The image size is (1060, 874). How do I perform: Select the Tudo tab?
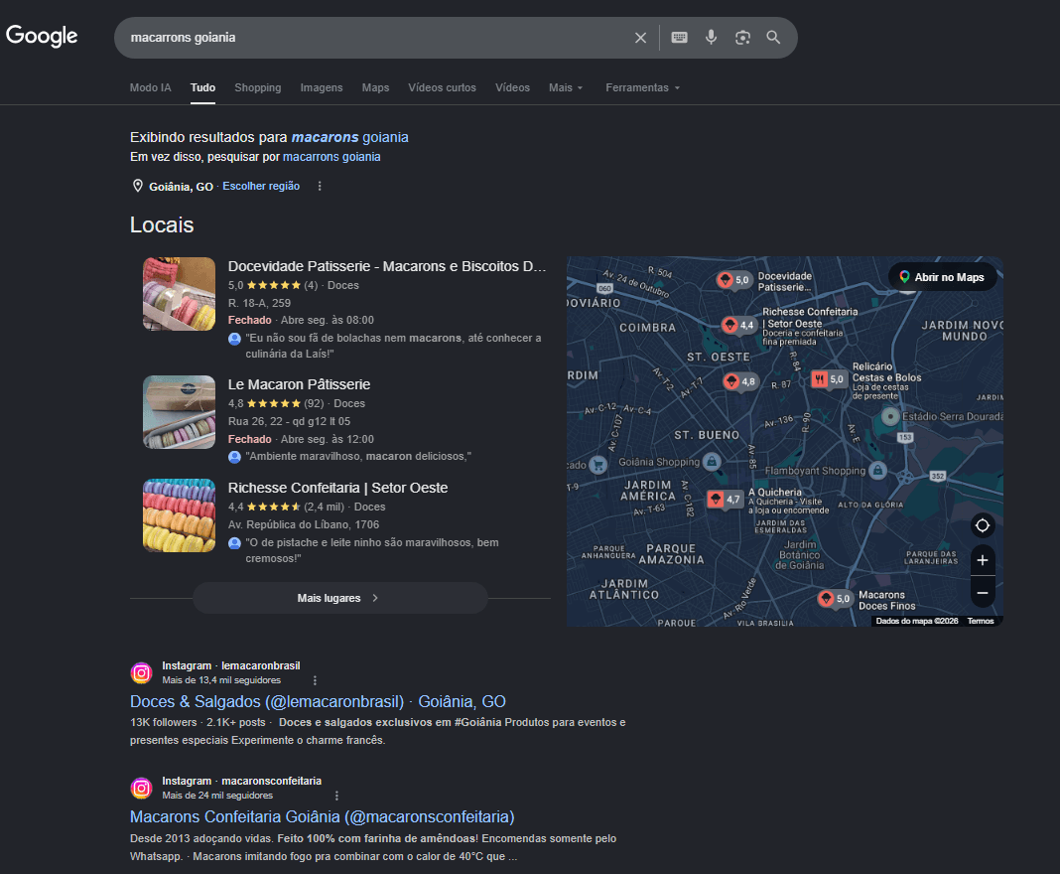[x=202, y=88]
